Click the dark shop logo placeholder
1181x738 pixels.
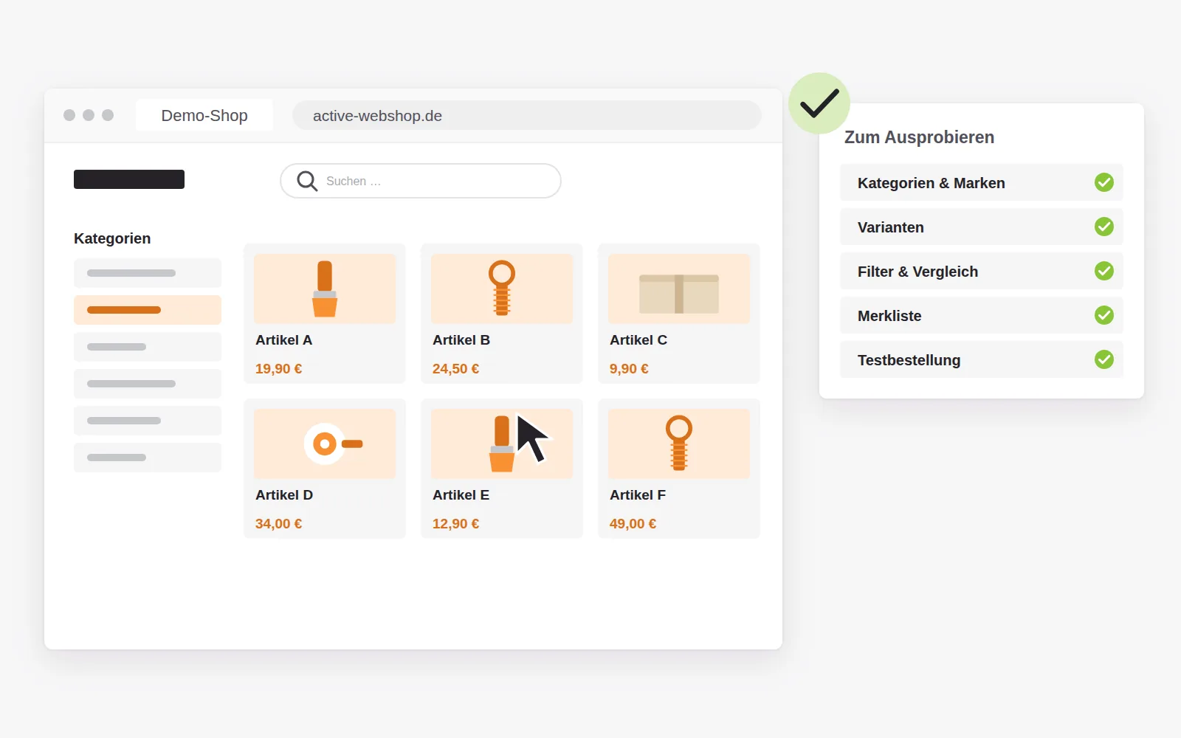[x=129, y=179]
